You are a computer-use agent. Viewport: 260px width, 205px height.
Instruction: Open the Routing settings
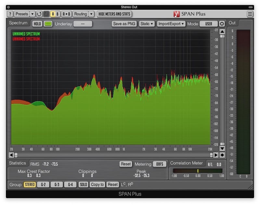(x=80, y=14)
